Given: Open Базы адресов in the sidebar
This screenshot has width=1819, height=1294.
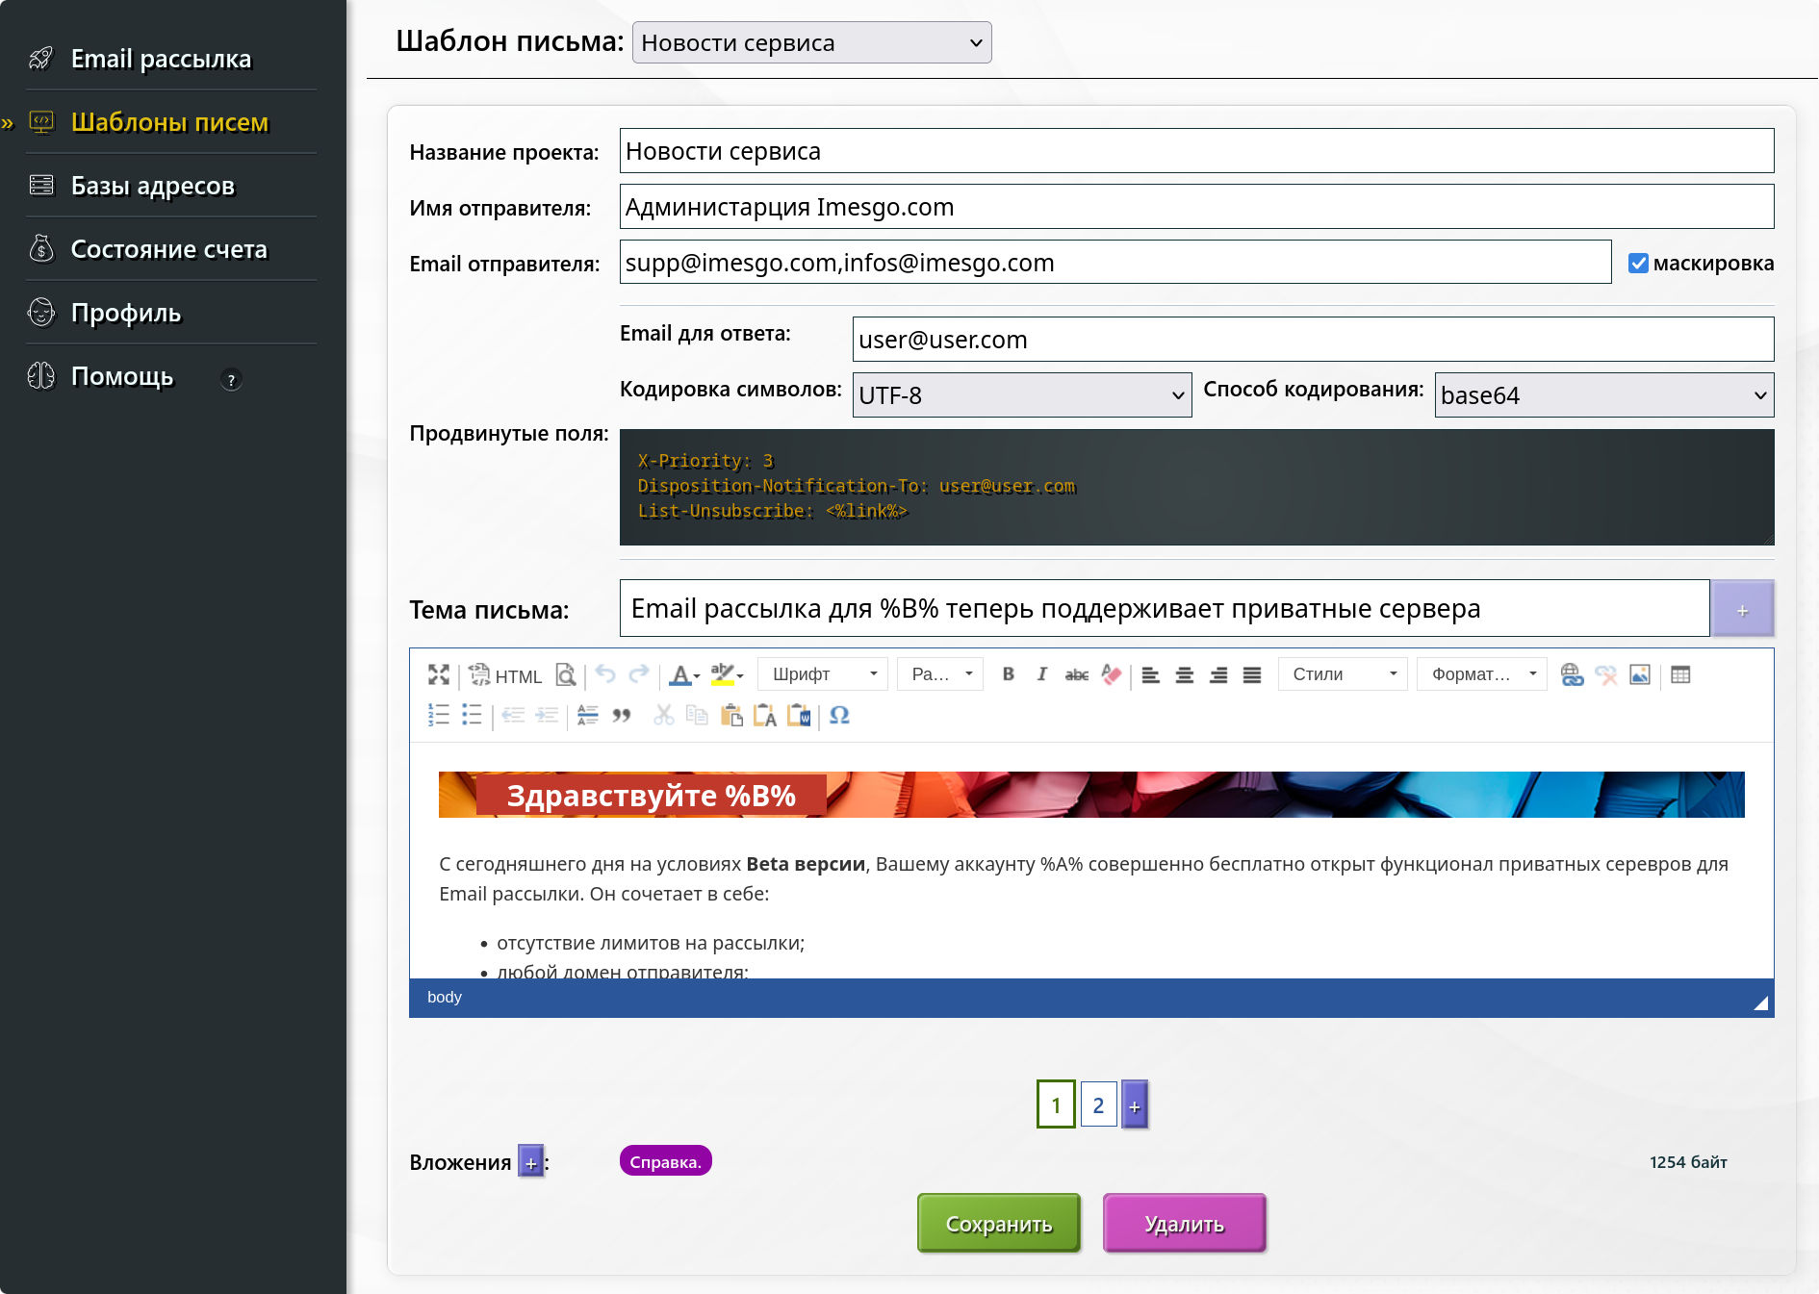Looking at the screenshot, I should click(153, 186).
